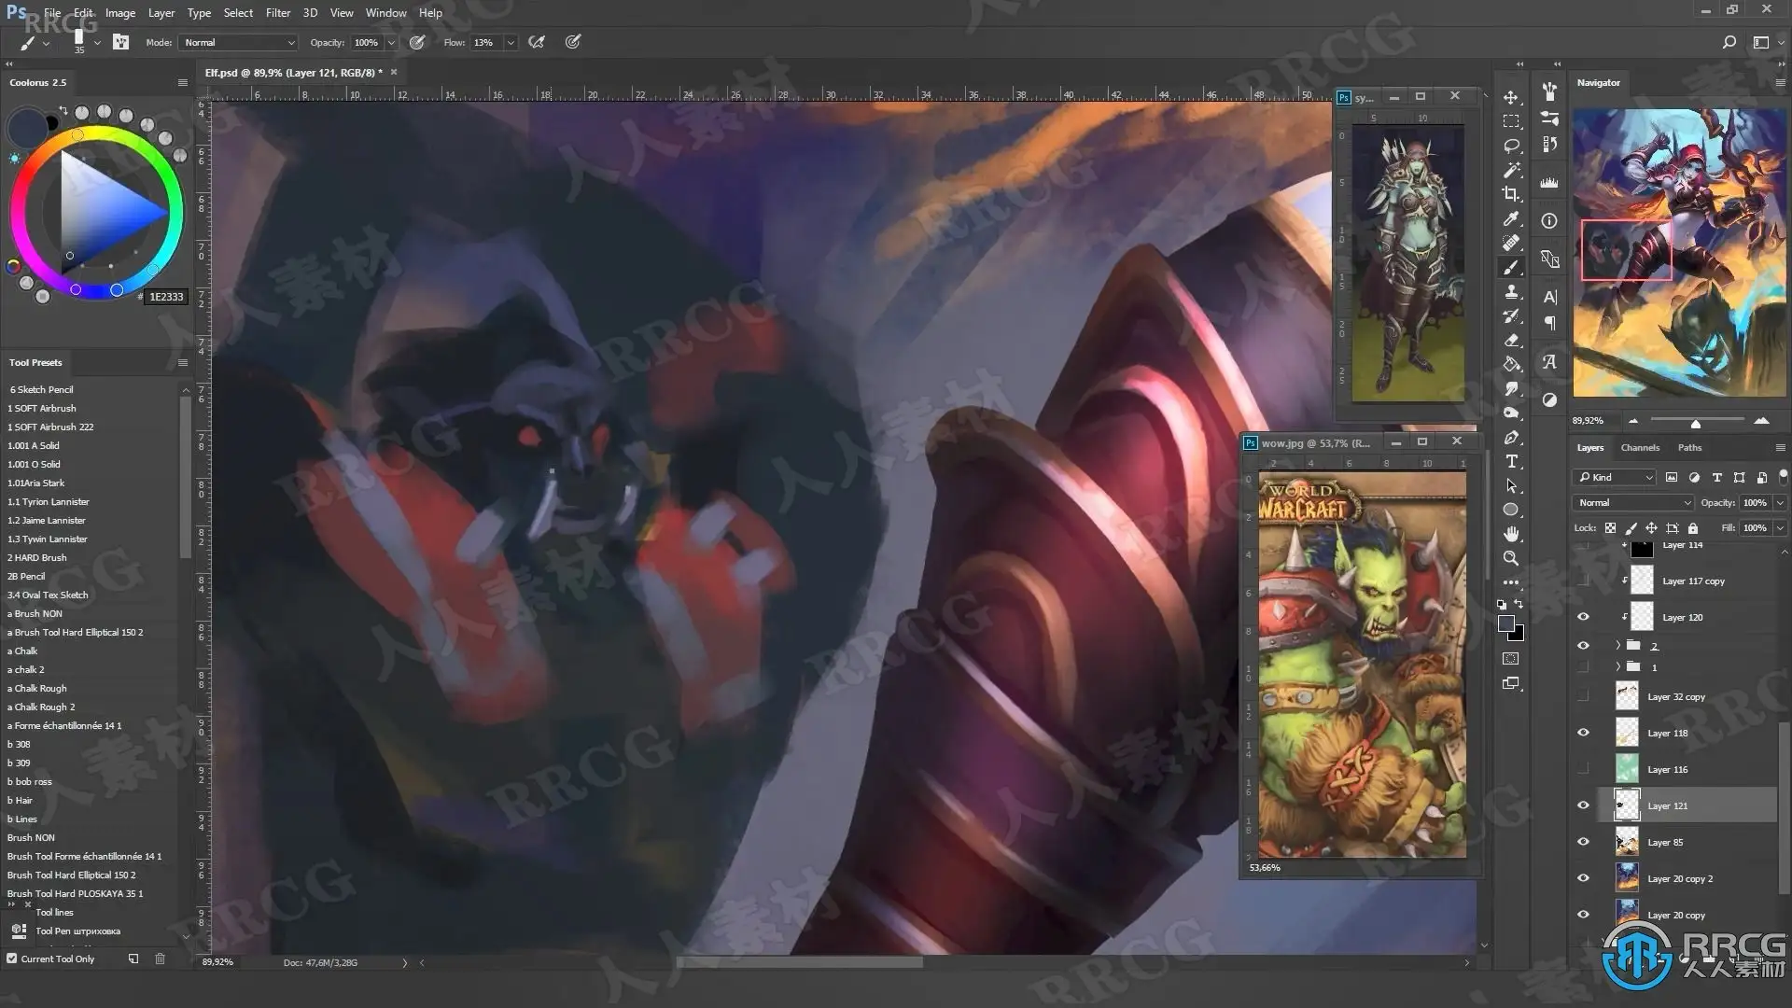The width and height of the screenshot is (1792, 1008).
Task: Hide Layer 121 visibility eye
Action: click(x=1583, y=805)
